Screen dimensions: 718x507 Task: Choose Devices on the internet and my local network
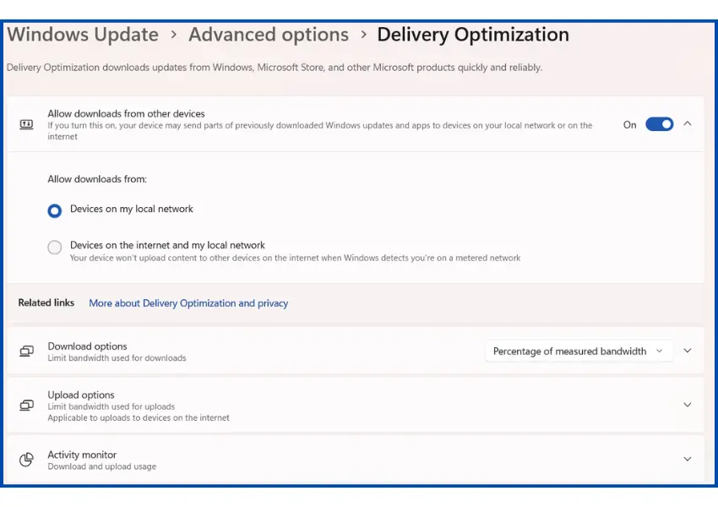pyautogui.click(x=55, y=247)
